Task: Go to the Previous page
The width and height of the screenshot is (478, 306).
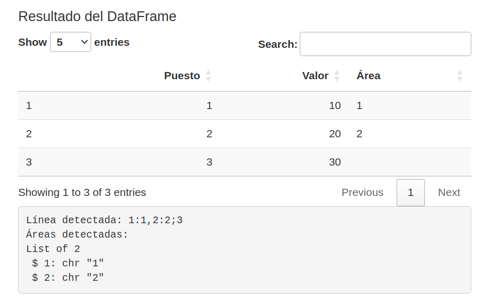Action: pos(362,192)
